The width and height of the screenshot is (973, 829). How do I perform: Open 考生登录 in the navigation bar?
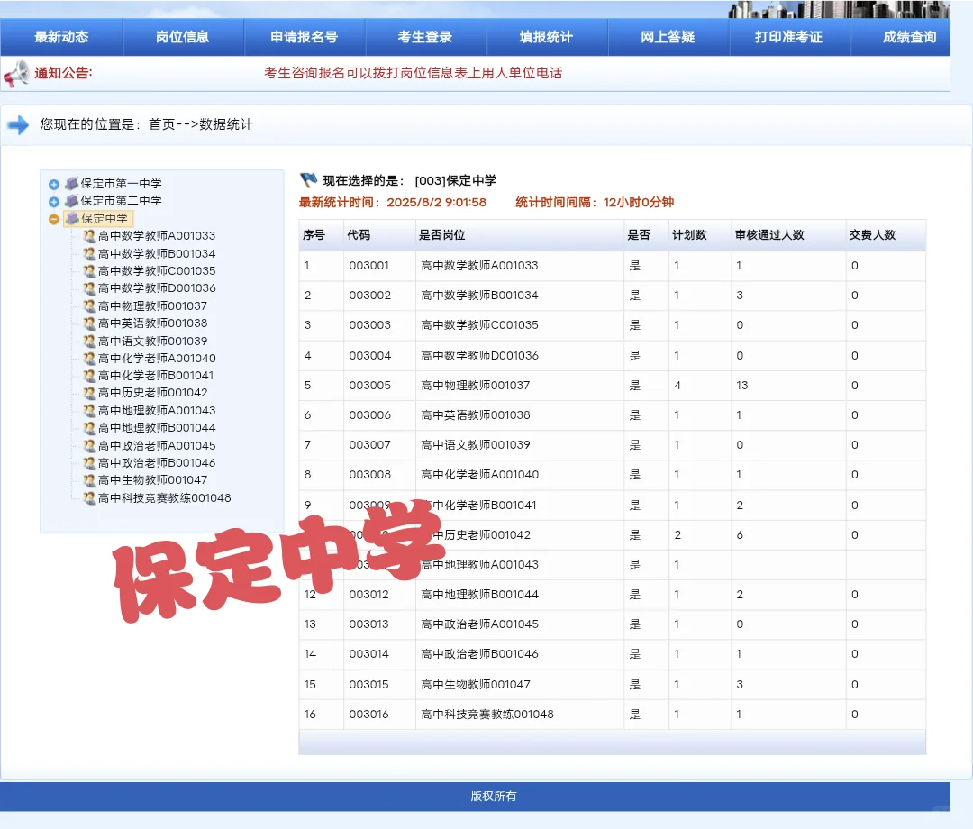click(x=425, y=37)
